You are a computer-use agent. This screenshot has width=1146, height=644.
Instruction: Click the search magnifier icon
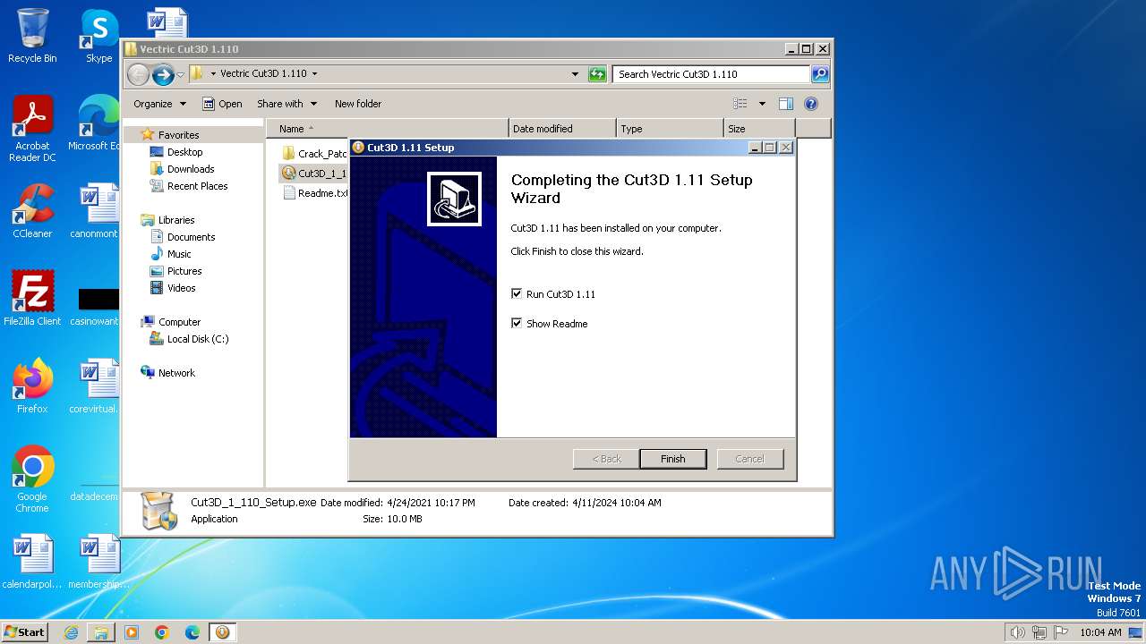point(820,74)
